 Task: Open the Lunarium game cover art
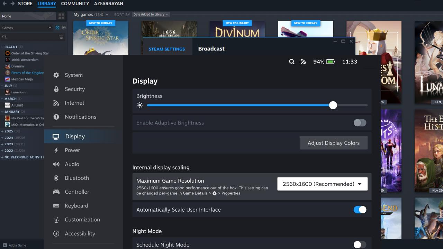coord(429,63)
